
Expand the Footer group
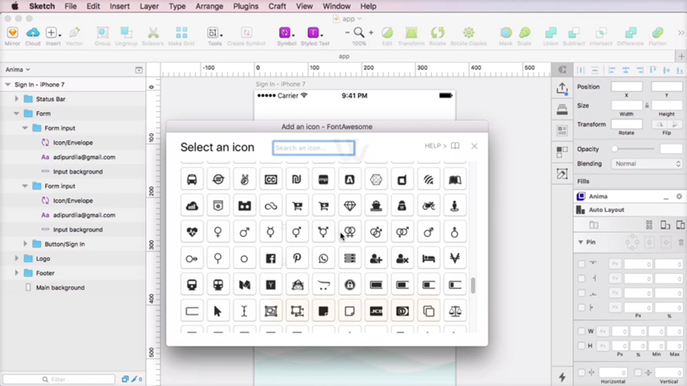[x=17, y=273]
